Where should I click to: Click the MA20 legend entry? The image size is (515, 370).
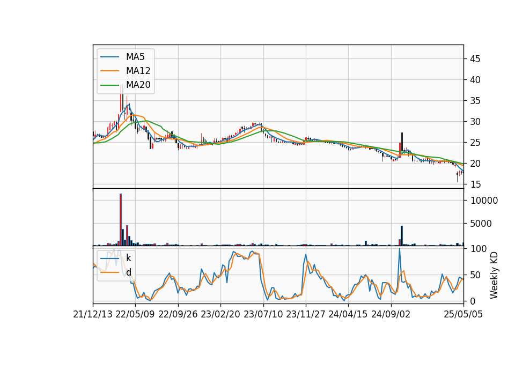126,85
